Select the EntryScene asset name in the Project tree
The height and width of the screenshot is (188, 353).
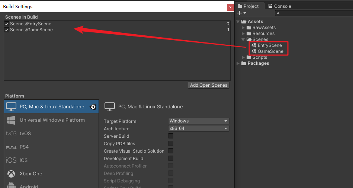point(270,45)
